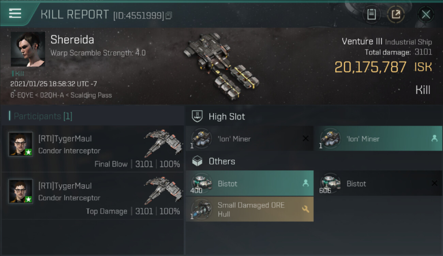Open the Top Damage TygerMaul portrait
This screenshot has width=443, height=256.
20,191
